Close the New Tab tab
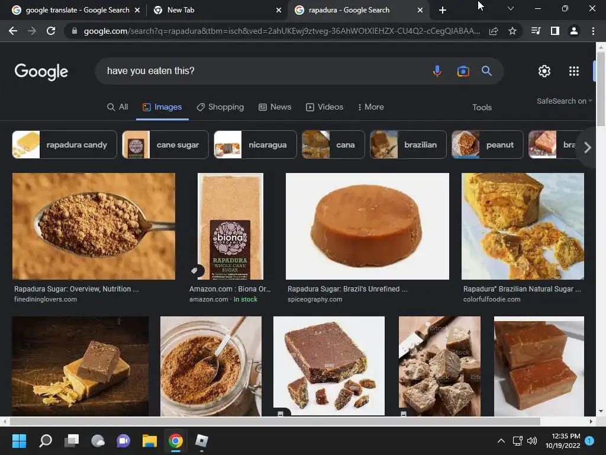The image size is (606, 455). click(279, 10)
